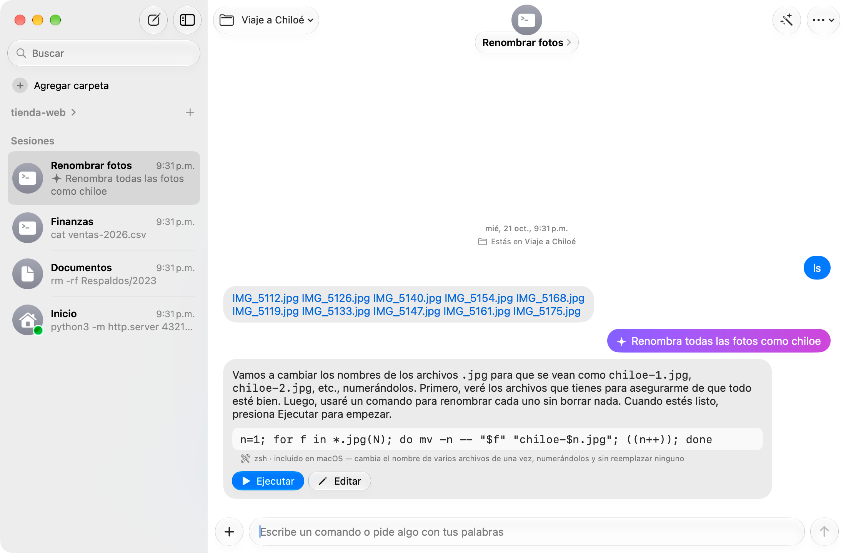This screenshot has width=846, height=553.
Task: Expand the tienda-web folder
Action: click(43, 113)
